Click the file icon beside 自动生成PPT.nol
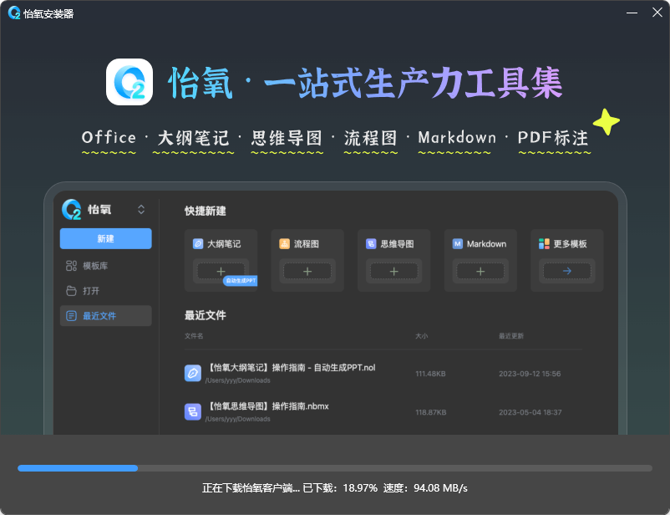Viewport: 670px width, 515px height. 190,373
